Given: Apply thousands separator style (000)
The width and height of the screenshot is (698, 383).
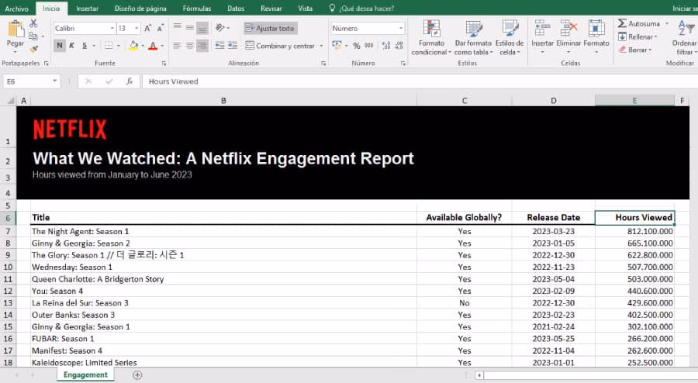Looking at the screenshot, I should pos(369,46).
